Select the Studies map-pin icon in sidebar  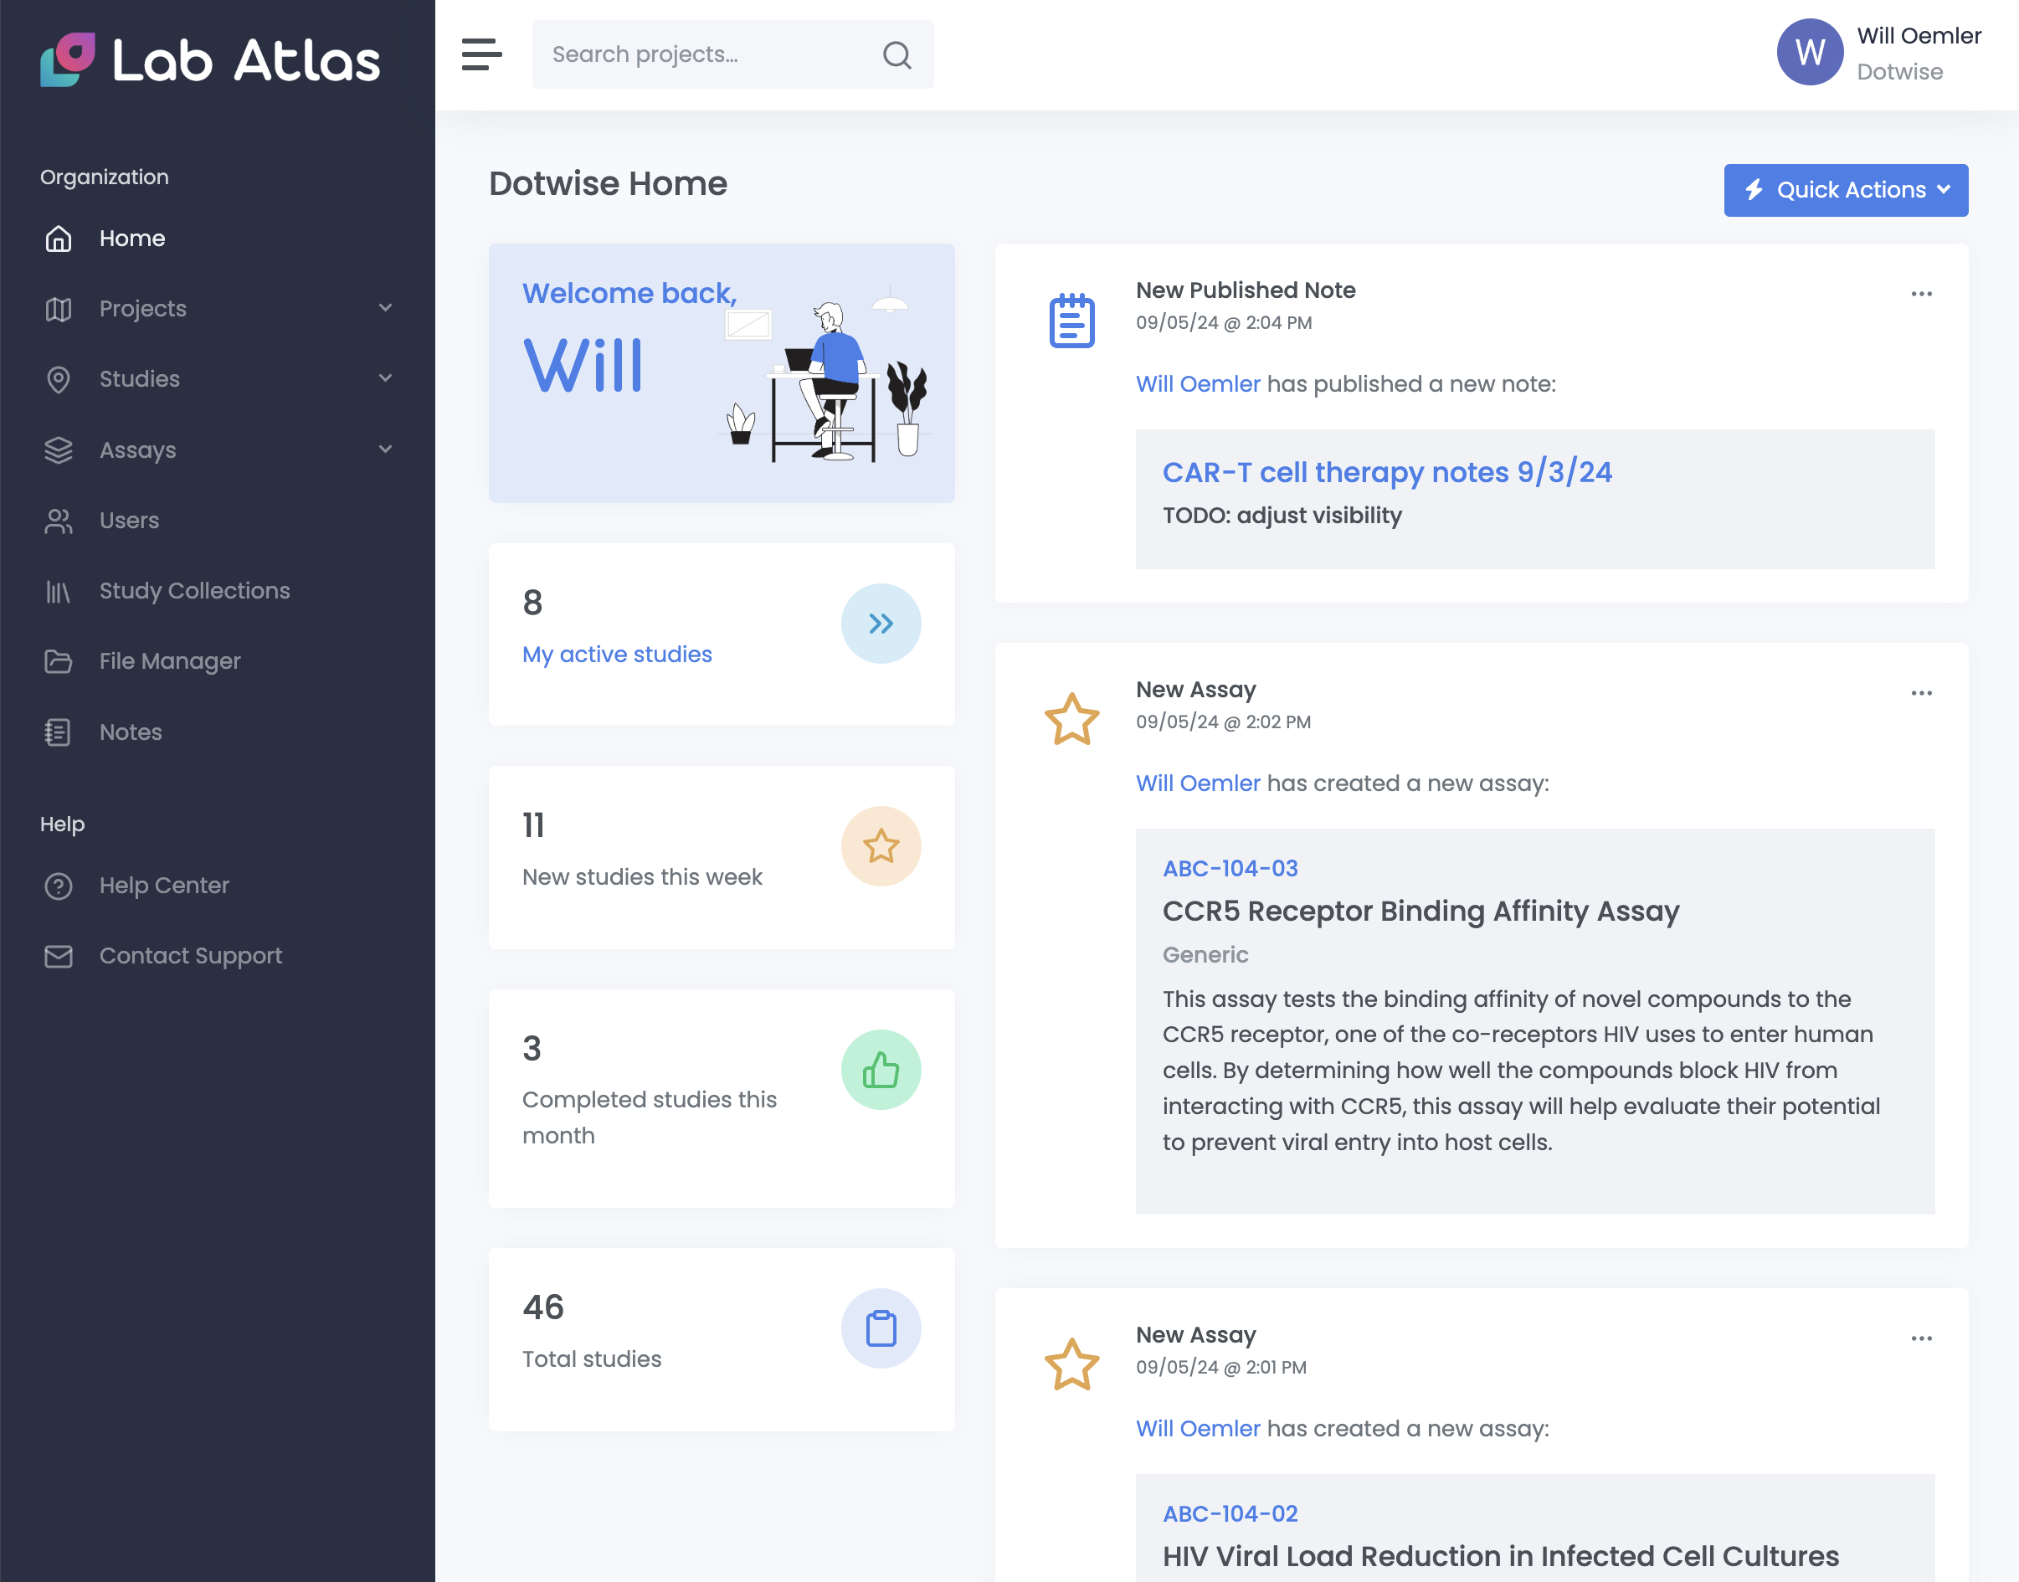click(x=58, y=379)
